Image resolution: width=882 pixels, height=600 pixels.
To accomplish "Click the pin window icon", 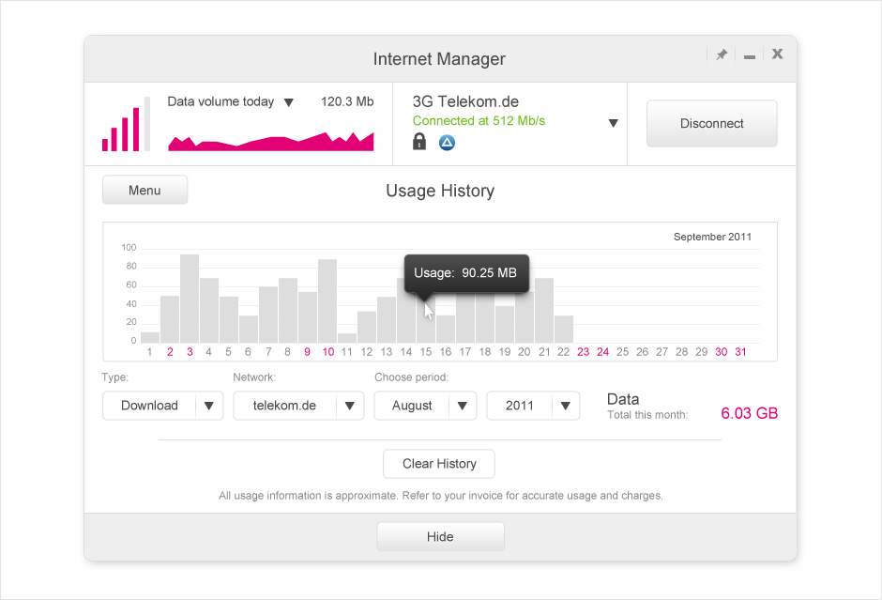I will 722,54.
